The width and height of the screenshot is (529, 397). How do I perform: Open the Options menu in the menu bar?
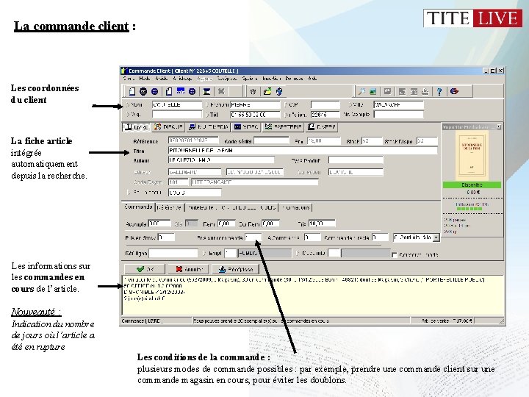point(249,79)
